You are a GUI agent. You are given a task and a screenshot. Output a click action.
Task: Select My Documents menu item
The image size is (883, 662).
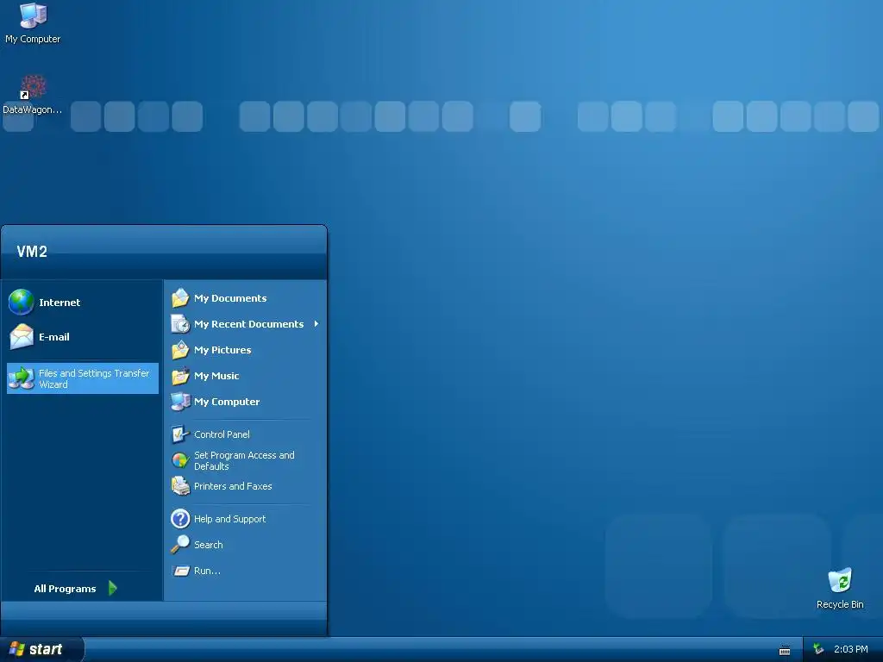246,297
